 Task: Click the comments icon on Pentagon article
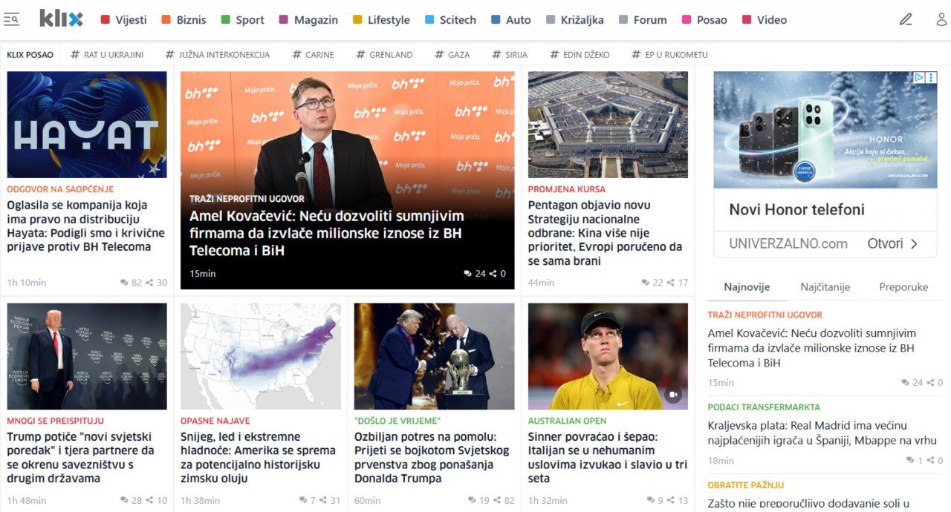click(646, 283)
